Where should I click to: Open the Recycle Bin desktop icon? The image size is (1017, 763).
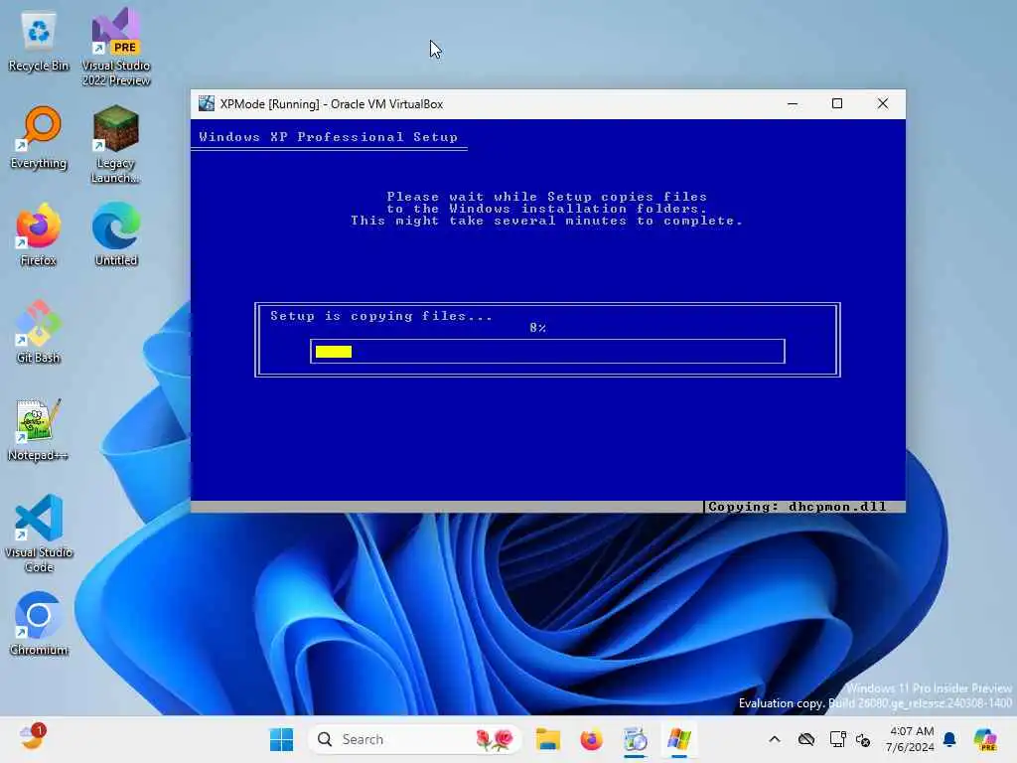39,42
